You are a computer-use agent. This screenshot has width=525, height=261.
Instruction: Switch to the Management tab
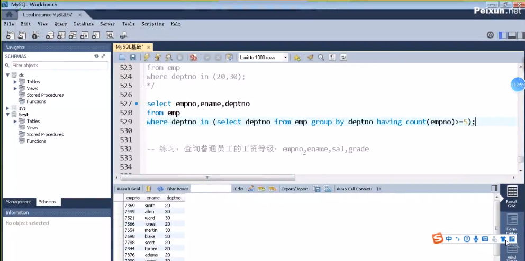tap(19, 202)
